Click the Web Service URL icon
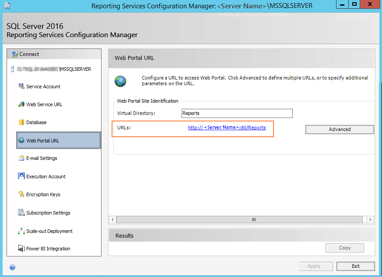The height and width of the screenshot is (277, 382). (21, 104)
